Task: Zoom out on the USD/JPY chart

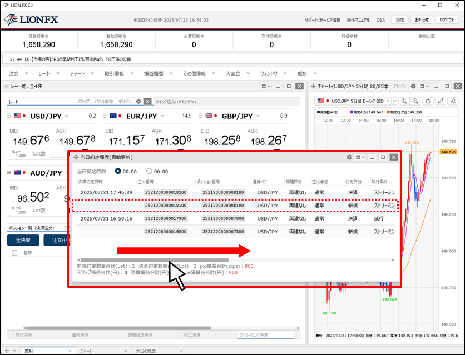Action: (x=415, y=101)
